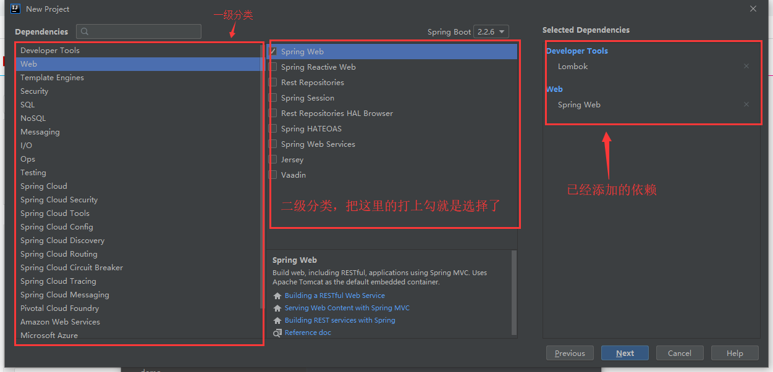Click Lombok in Selected Dependencies
The image size is (773, 372).
tap(573, 66)
